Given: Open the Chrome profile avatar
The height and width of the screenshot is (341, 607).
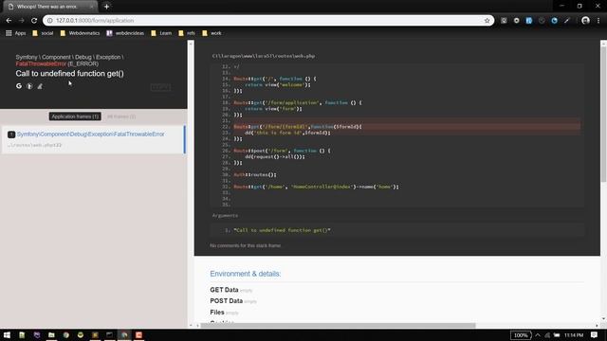Looking at the screenshot, I should (x=585, y=21).
